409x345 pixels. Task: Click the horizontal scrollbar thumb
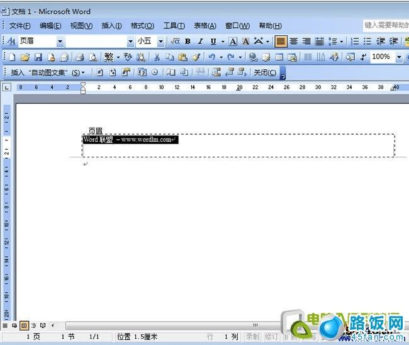coord(255,325)
